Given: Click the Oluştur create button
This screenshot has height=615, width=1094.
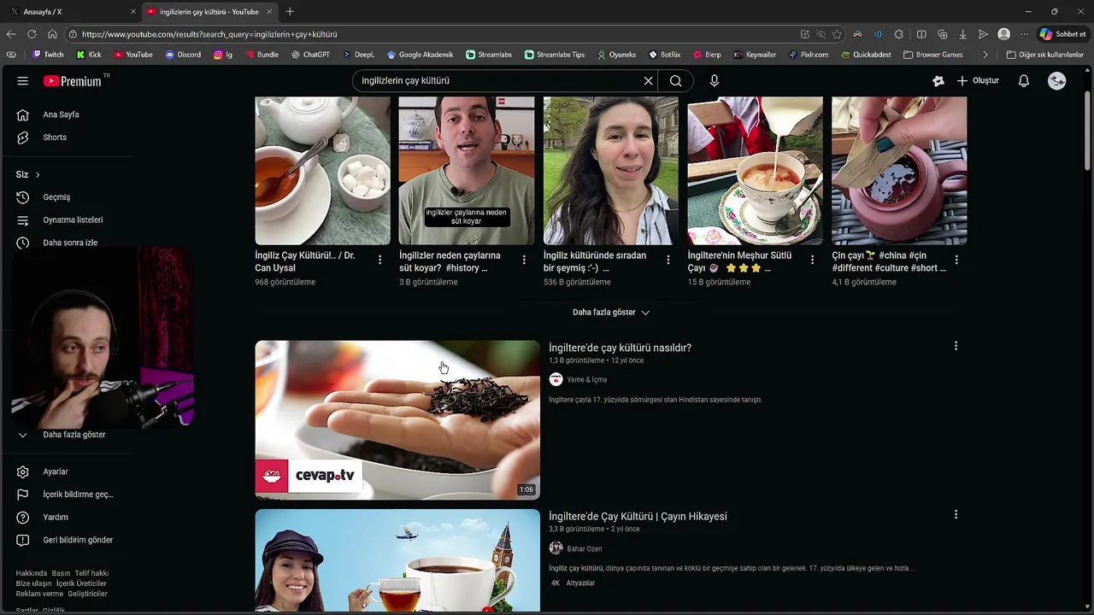Looking at the screenshot, I should (x=978, y=81).
